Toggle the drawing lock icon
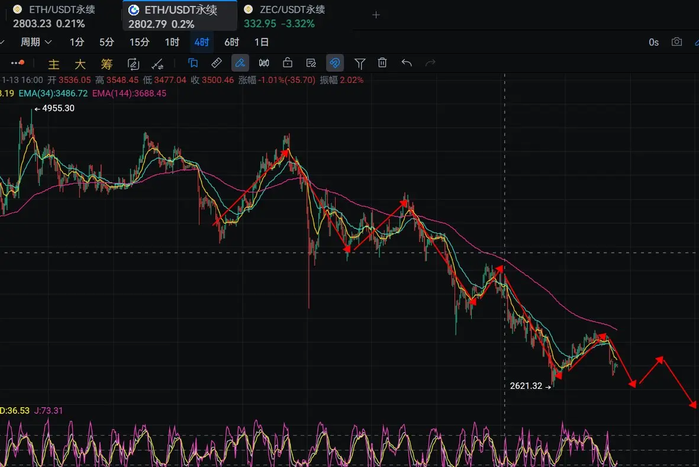The width and height of the screenshot is (699, 467). (288, 63)
